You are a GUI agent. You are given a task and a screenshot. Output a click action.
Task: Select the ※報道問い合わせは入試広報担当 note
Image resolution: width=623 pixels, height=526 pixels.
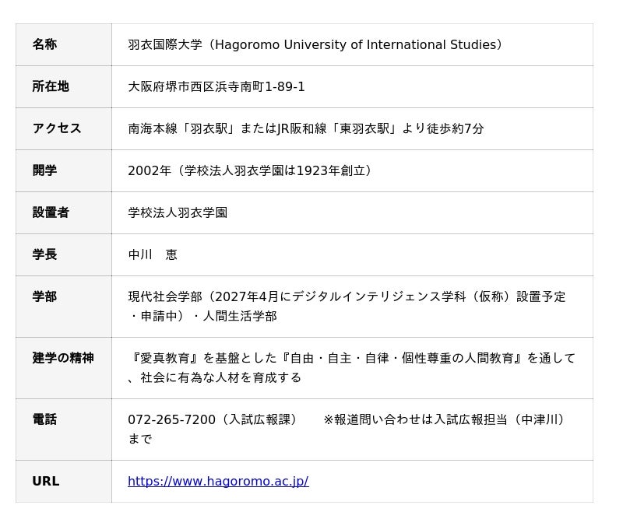(x=415, y=419)
